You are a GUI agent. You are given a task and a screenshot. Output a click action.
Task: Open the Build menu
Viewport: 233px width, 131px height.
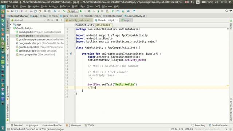(x=75, y=7)
